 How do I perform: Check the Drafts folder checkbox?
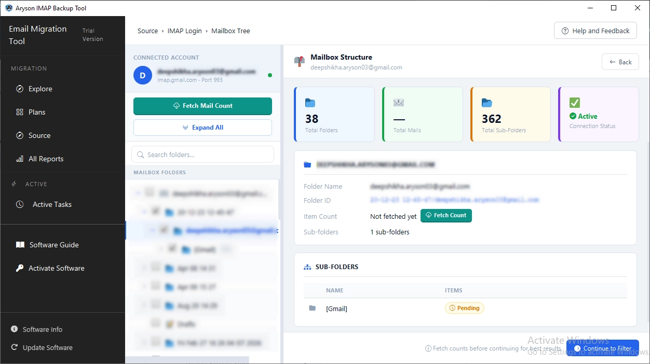[155, 323]
